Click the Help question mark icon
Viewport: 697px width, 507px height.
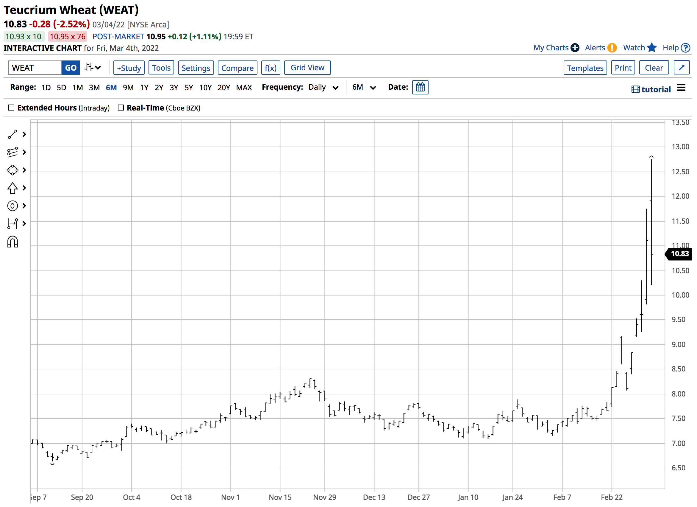pos(686,48)
